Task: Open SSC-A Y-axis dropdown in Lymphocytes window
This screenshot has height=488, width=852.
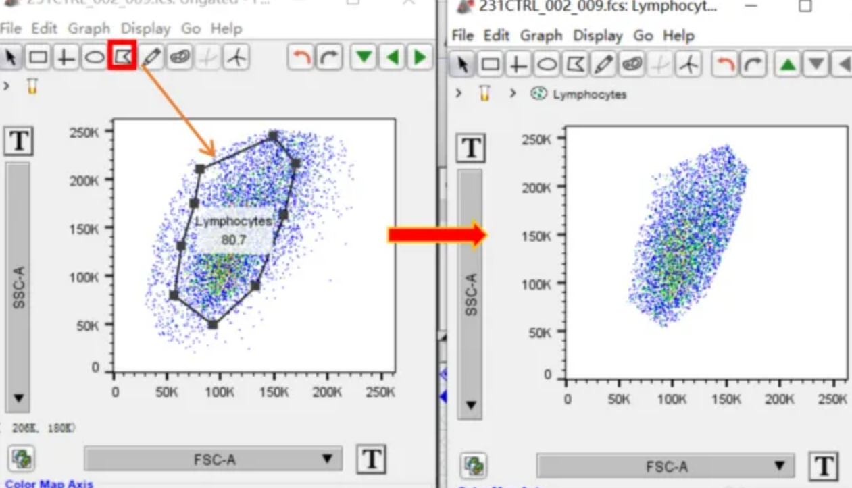Action: coord(470,294)
